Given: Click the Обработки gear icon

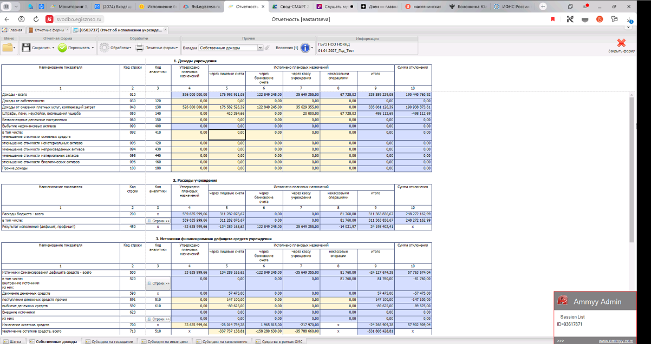Looking at the screenshot, I should click(104, 48).
